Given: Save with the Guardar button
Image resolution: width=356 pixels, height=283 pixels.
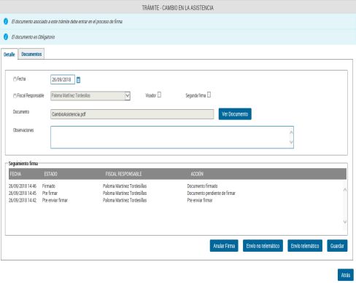Looking at the screenshot, I should [337, 246].
